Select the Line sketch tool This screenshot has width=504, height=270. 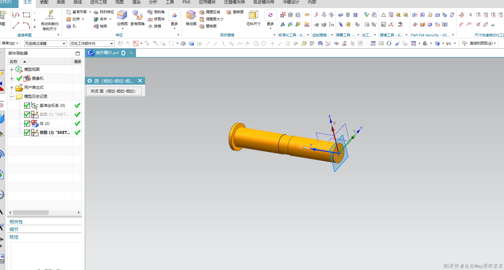(x=16, y=25)
